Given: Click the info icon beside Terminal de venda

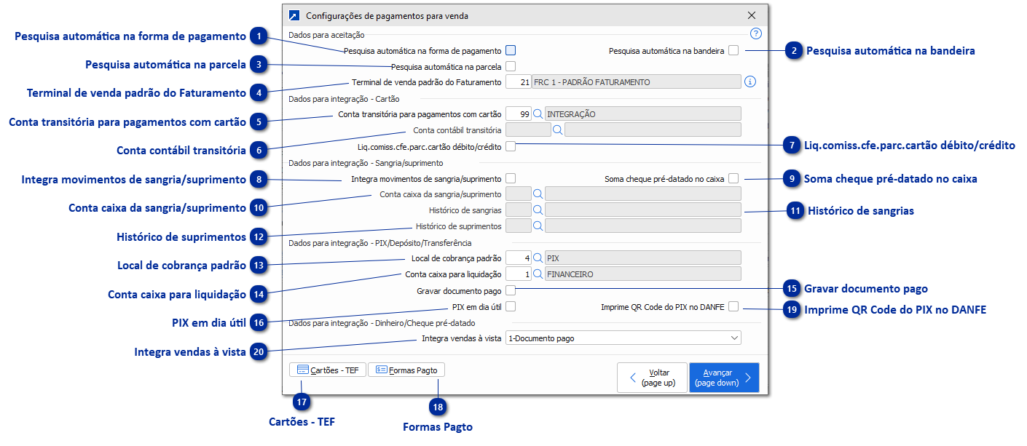Looking at the screenshot, I should pos(750,82).
